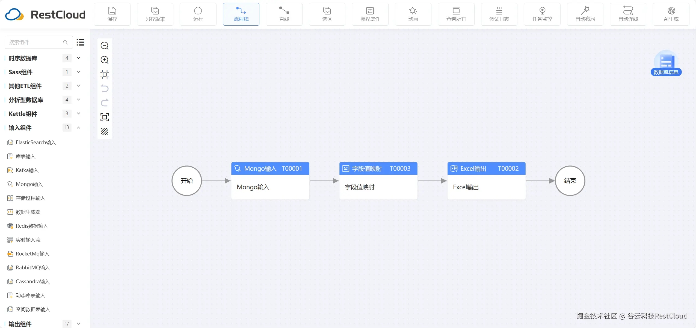Zoom out the canvas with minus magnifier
696x328 pixels.
pyautogui.click(x=105, y=46)
